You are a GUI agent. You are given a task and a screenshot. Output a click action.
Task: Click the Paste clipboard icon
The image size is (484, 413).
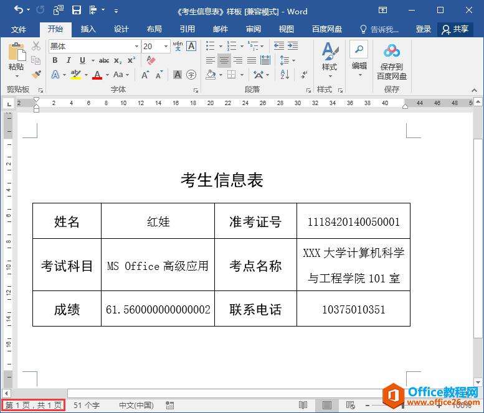point(17,52)
